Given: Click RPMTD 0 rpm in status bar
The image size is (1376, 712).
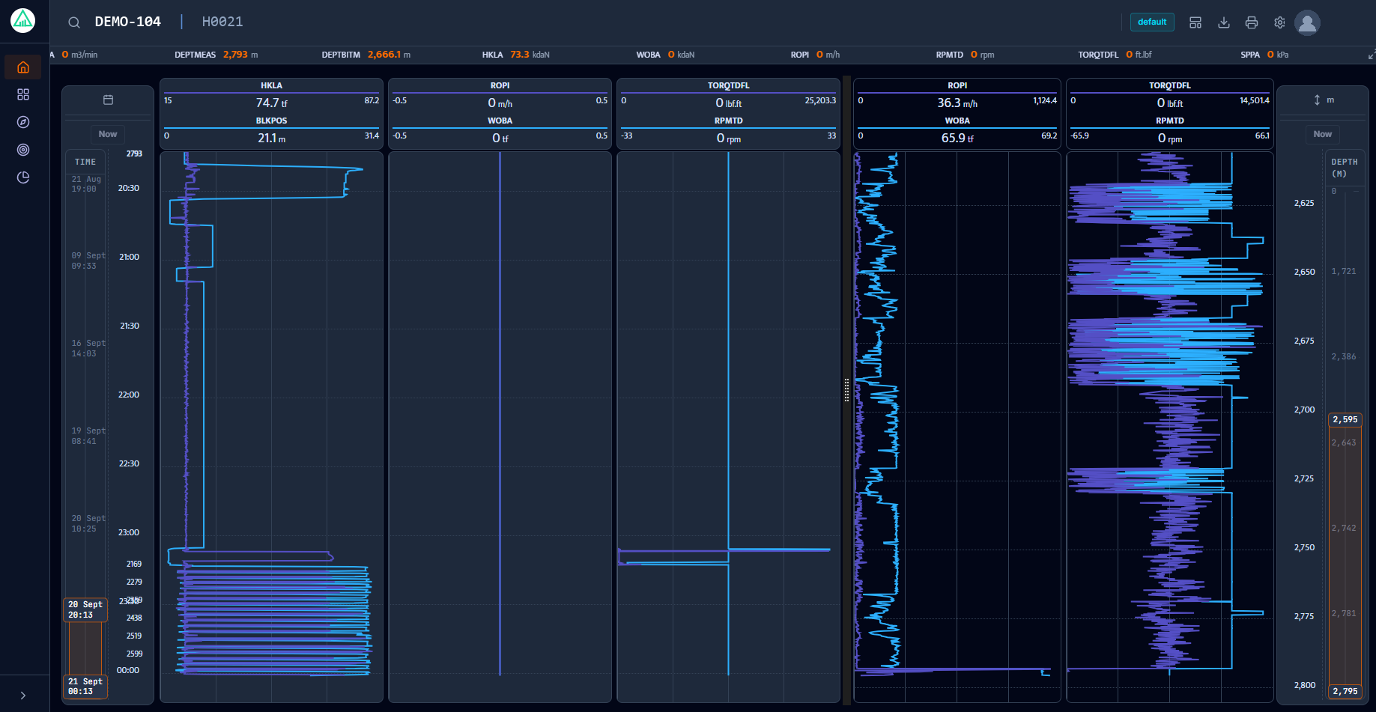Looking at the screenshot, I should tap(966, 55).
